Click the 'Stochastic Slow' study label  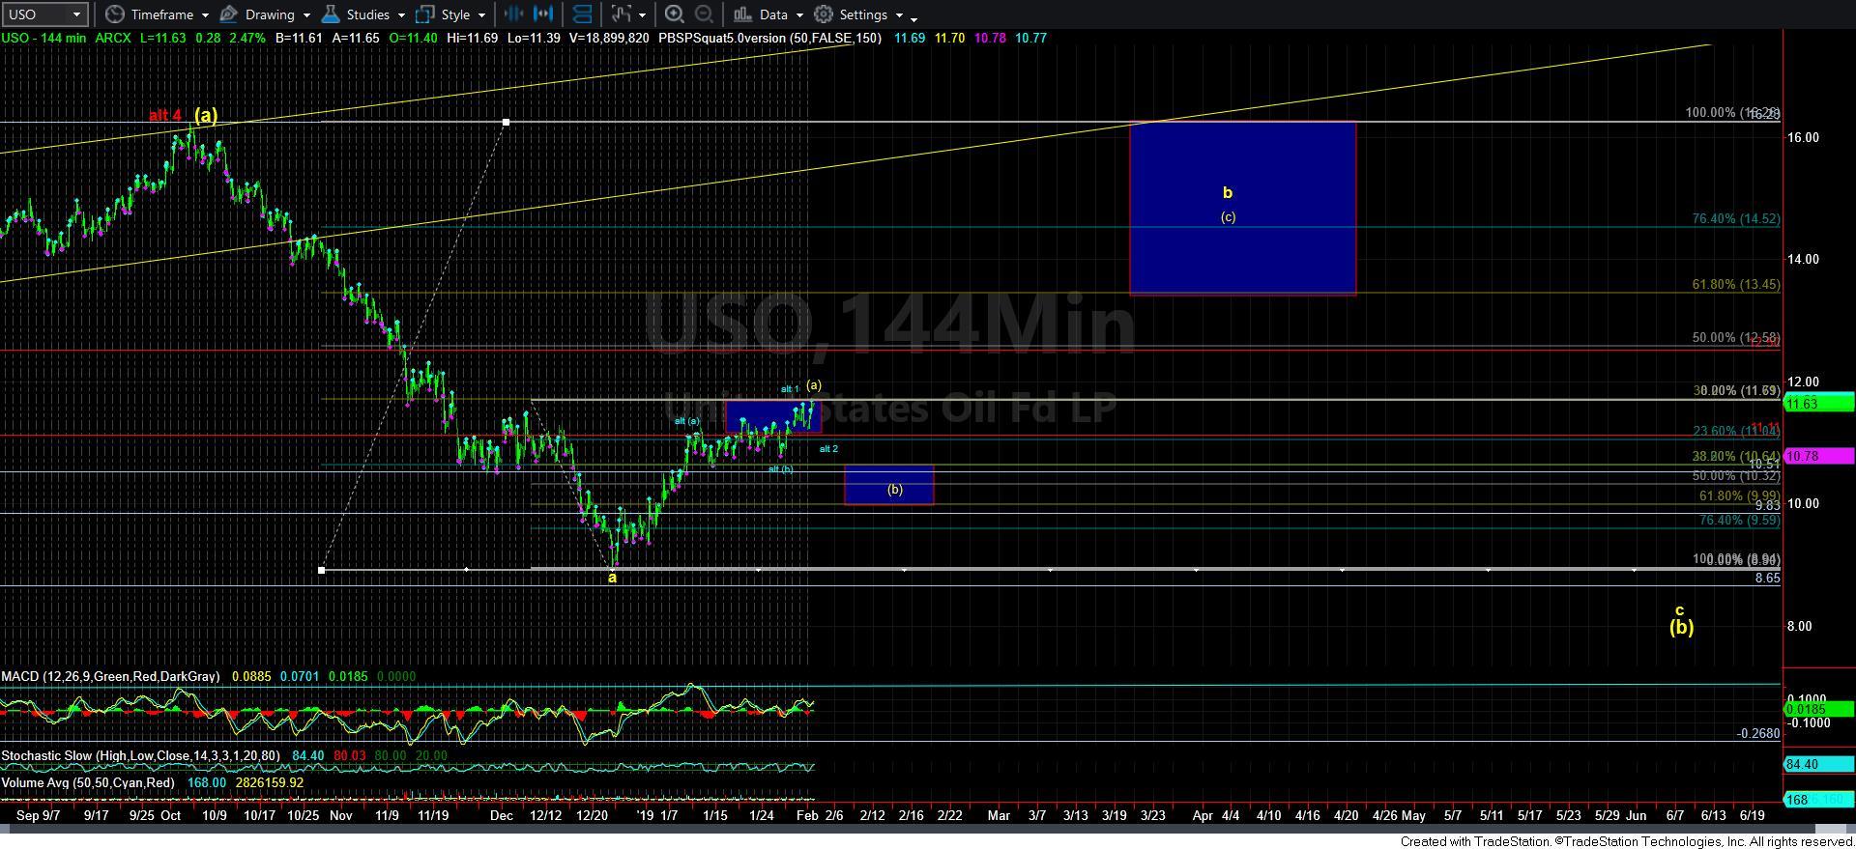coord(141,755)
